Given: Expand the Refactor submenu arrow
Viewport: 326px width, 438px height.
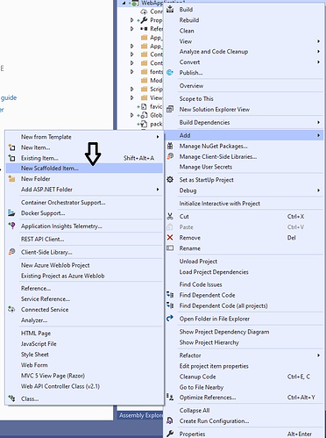Looking at the screenshot, I should [318, 355].
